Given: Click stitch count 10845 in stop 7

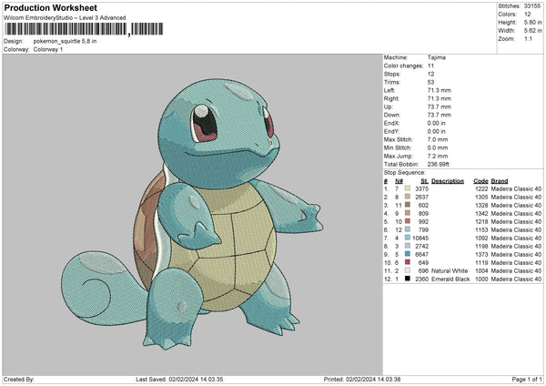Looking at the screenshot, I should pyautogui.click(x=420, y=239).
